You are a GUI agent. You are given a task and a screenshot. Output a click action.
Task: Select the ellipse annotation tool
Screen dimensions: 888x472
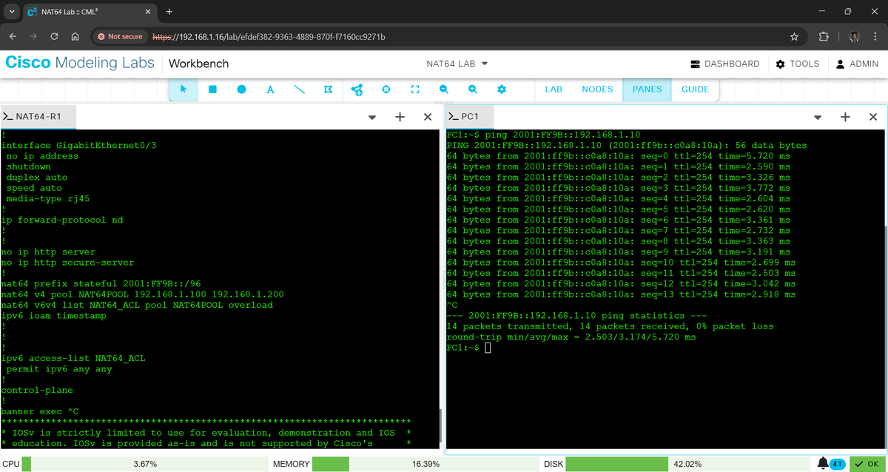241,90
